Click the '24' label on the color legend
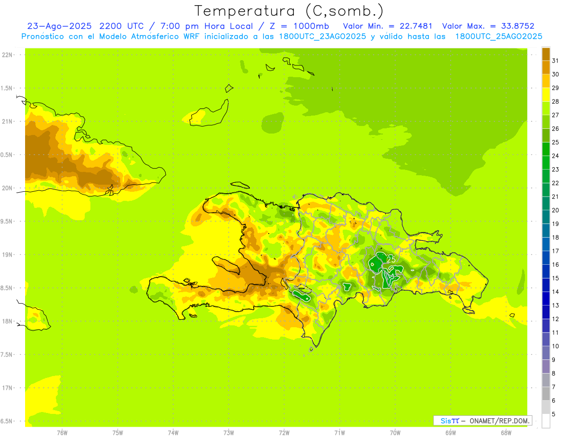Screen dimensions: 568x439 click(556, 156)
